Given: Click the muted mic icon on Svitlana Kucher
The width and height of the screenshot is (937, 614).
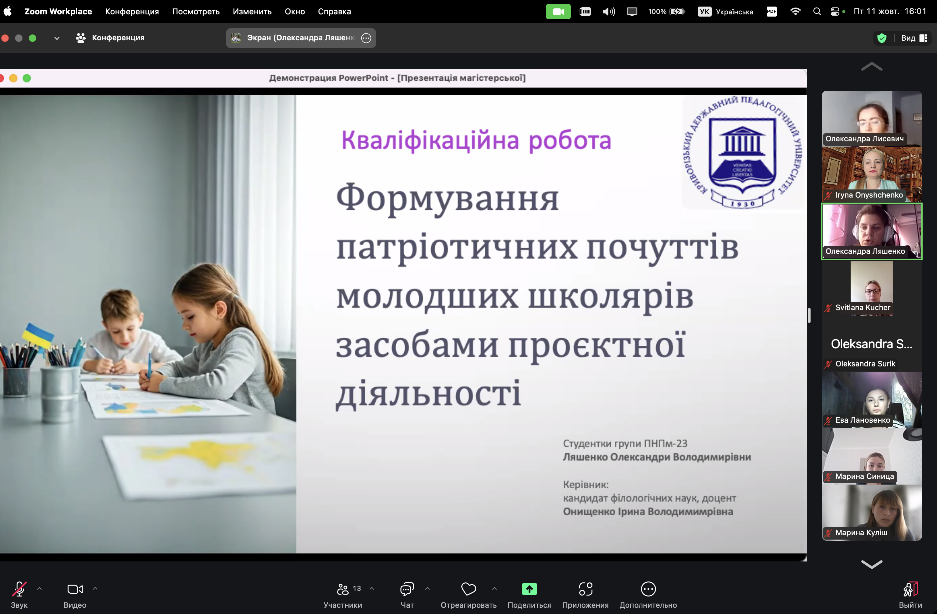Looking at the screenshot, I should (828, 308).
